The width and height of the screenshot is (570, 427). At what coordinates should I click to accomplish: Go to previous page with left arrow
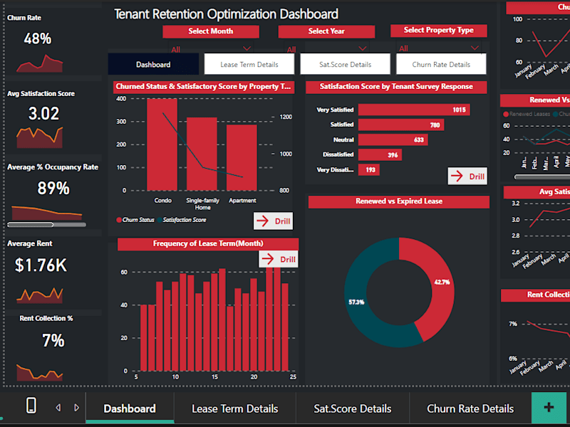(58, 408)
